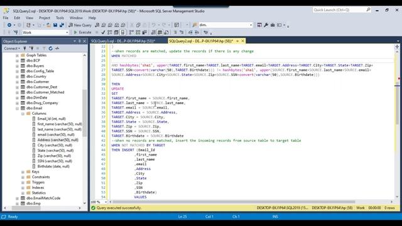
Task: Expand the Graph Tables folder
Action: (17, 55)
